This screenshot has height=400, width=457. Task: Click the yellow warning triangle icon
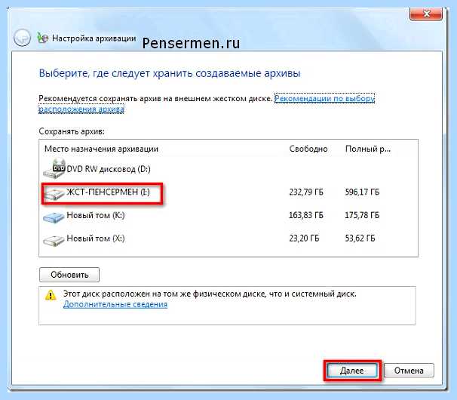(x=51, y=295)
